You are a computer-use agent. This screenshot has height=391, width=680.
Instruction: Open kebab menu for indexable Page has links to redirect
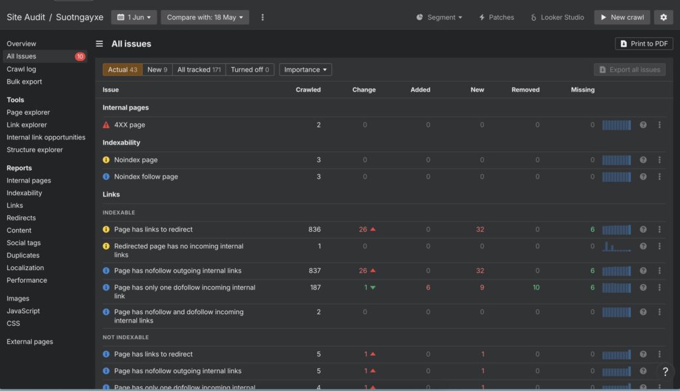[x=659, y=229]
